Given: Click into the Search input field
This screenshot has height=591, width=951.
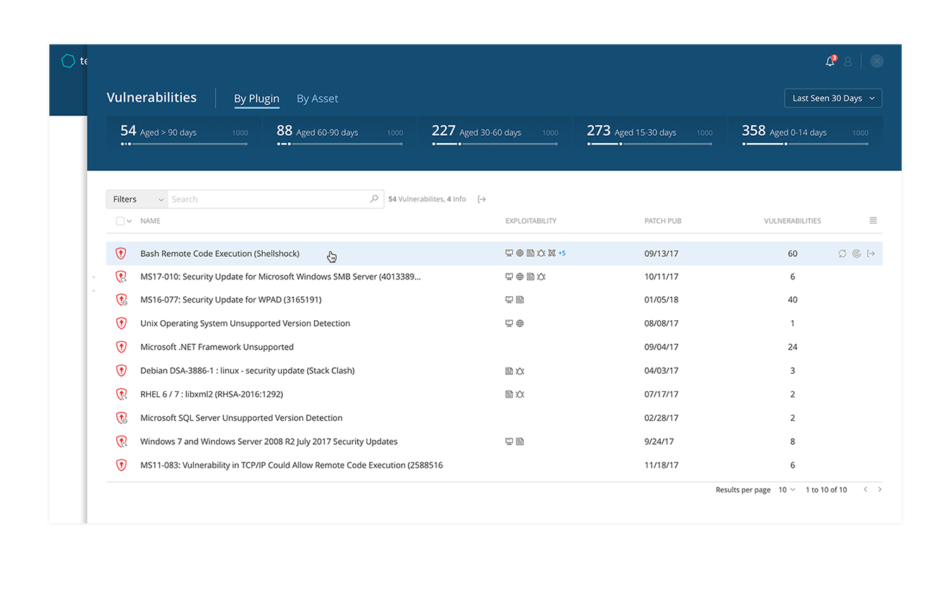Looking at the screenshot, I should tap(268, 199).
